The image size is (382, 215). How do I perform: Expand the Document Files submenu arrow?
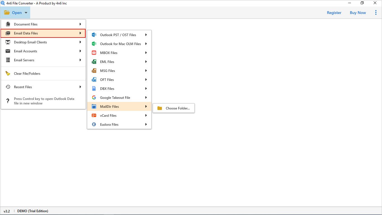80,24
